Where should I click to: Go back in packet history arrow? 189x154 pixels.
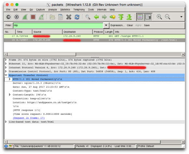(96, 17)
